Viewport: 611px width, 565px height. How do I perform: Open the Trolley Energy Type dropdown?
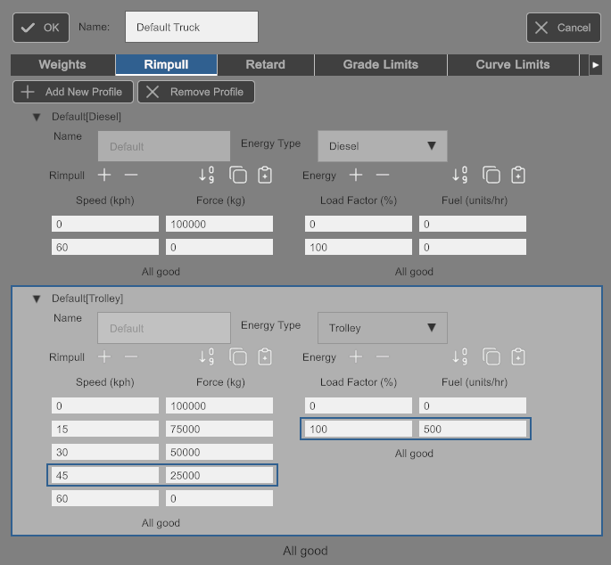click(383, 328)
